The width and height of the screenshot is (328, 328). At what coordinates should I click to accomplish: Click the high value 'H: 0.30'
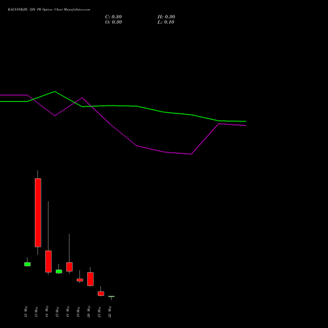(x=166, y=17)
